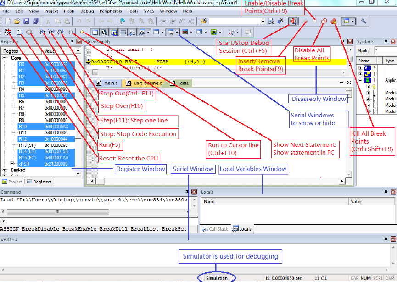
Task: Click the Kill All Breakpoints icon
Action: click(x=334, y=21)
